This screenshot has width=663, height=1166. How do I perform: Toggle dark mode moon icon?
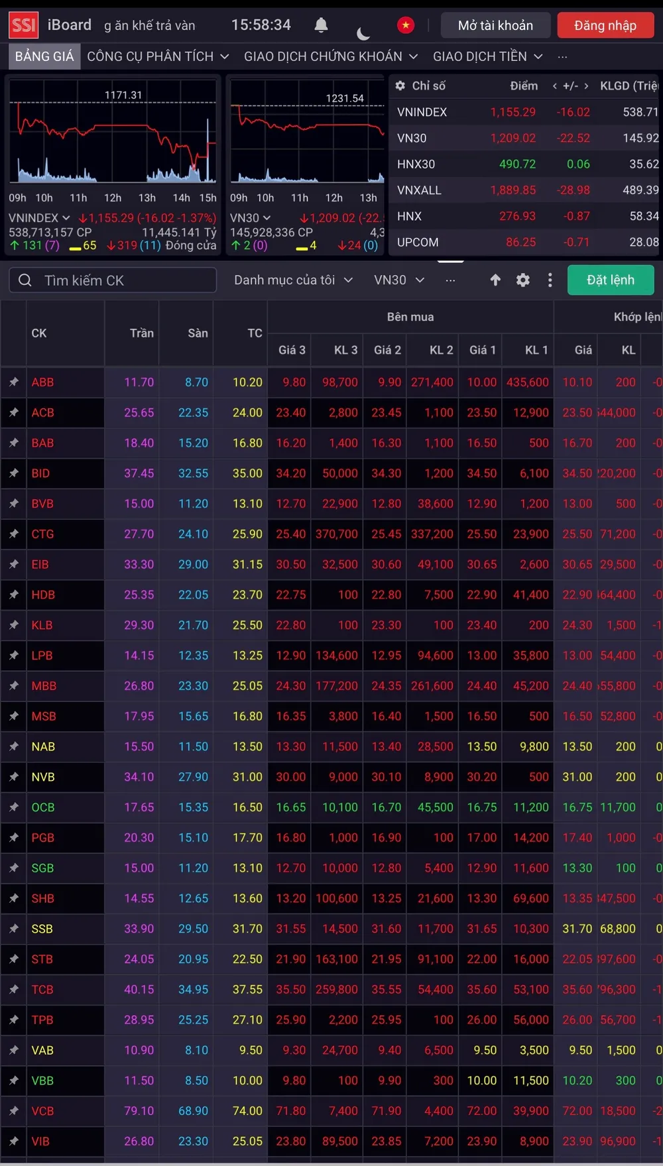pos(363,32)
